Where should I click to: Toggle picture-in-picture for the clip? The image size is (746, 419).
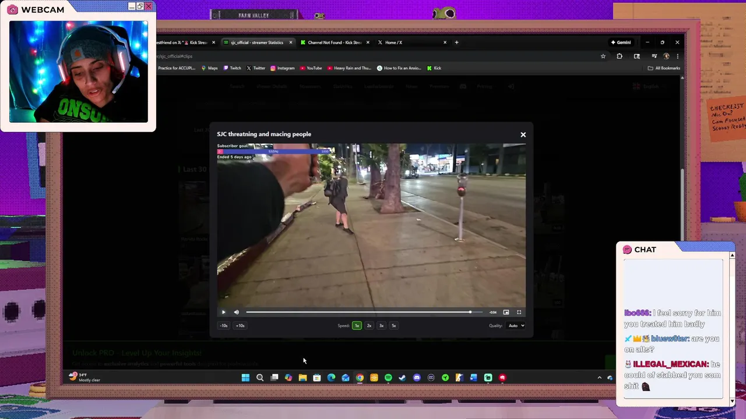(x=506, y=312)
